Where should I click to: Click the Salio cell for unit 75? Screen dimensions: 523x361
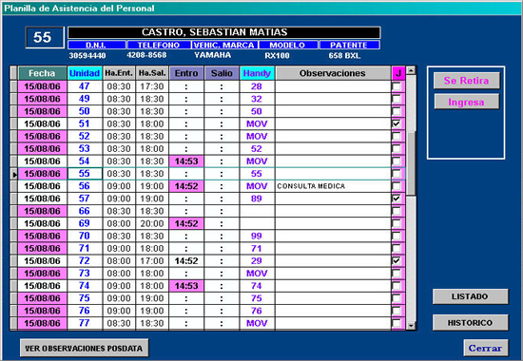coord(222,298)
